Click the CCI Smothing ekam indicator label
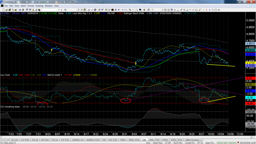The image size is (256, 144). (10, 106)
